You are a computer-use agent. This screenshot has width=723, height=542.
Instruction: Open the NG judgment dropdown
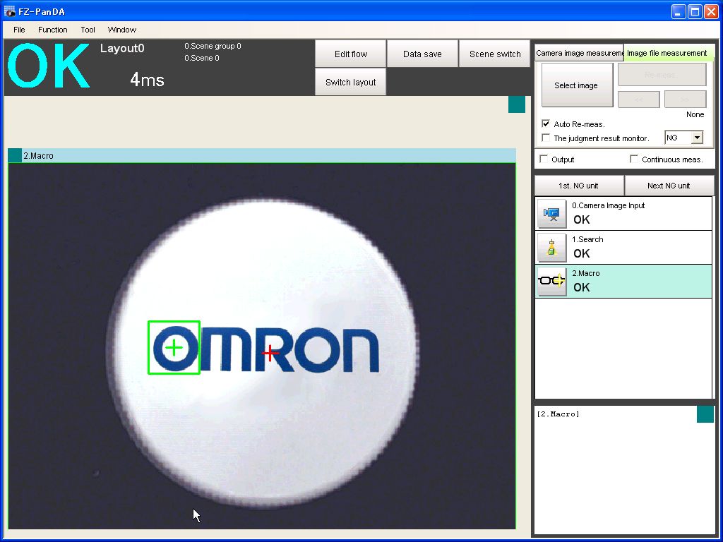coord(697,138)
